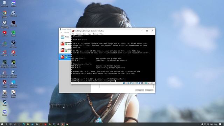
Task: Open the Input menu in FreeBSD VM window
Action: coord(90,34)
